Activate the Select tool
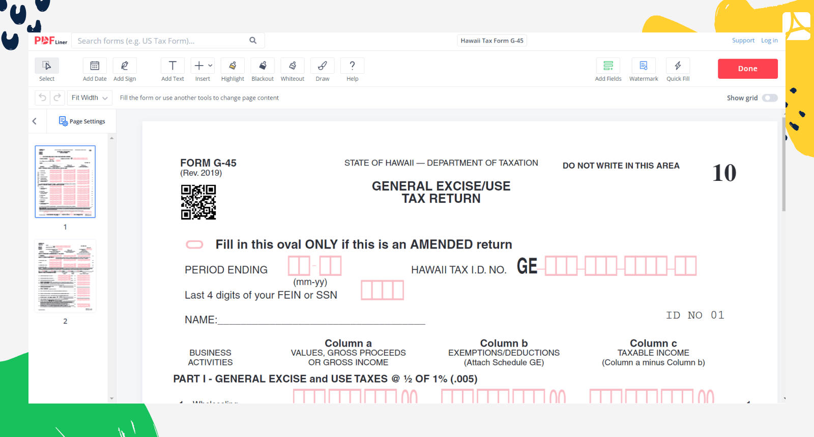This screenshot has height=437, width=814. pyautogui.click(x=47, y=70)
